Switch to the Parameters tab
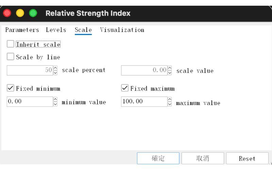272x170 pixels. click(22, 30)
